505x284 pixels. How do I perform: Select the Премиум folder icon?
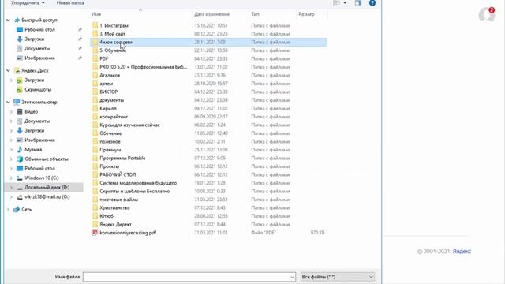tap(95, 150)
